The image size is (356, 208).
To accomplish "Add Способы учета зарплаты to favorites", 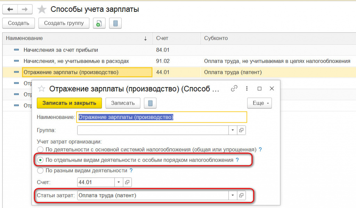I will (x=42, y=9).
